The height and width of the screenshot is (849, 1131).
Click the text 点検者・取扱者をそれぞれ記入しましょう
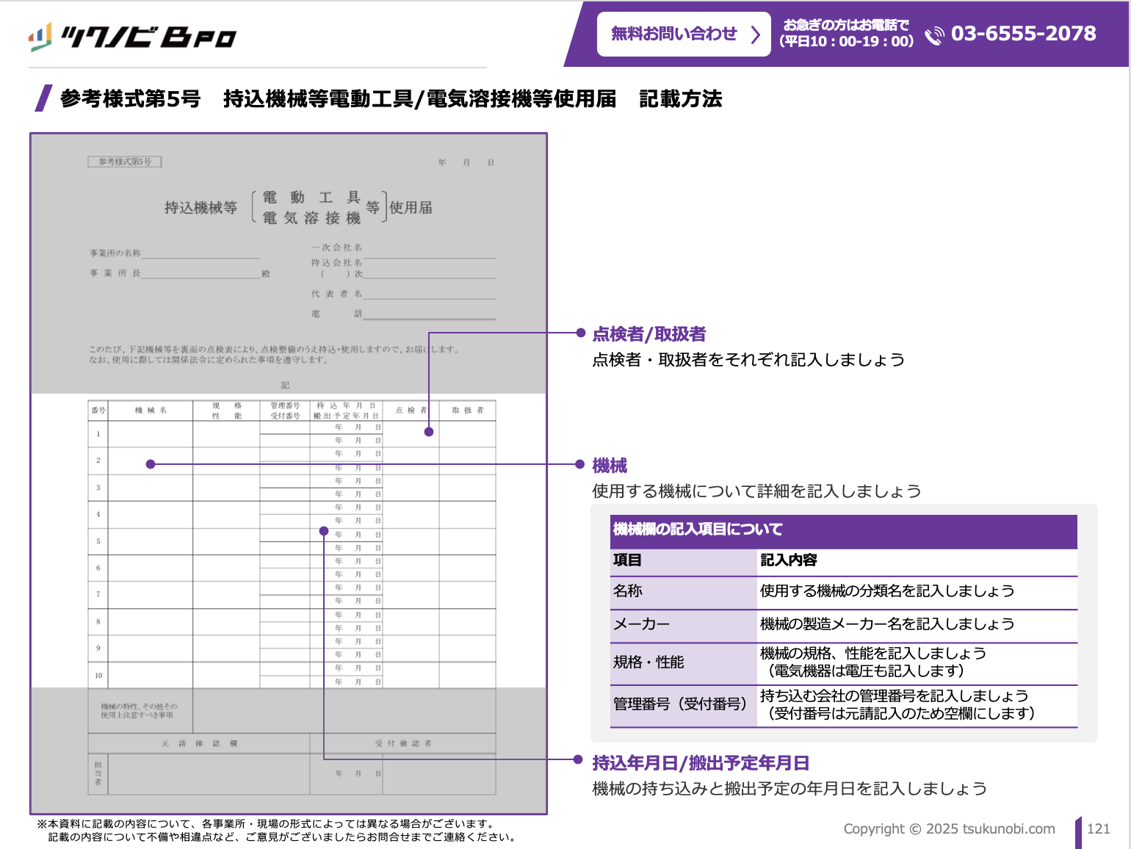[748, 360]
